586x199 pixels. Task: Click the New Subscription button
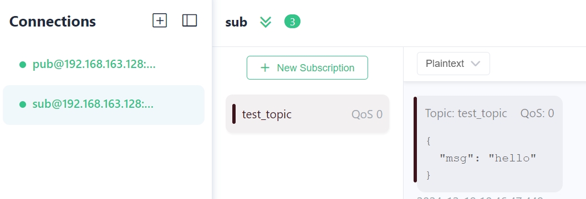(307, 68)
